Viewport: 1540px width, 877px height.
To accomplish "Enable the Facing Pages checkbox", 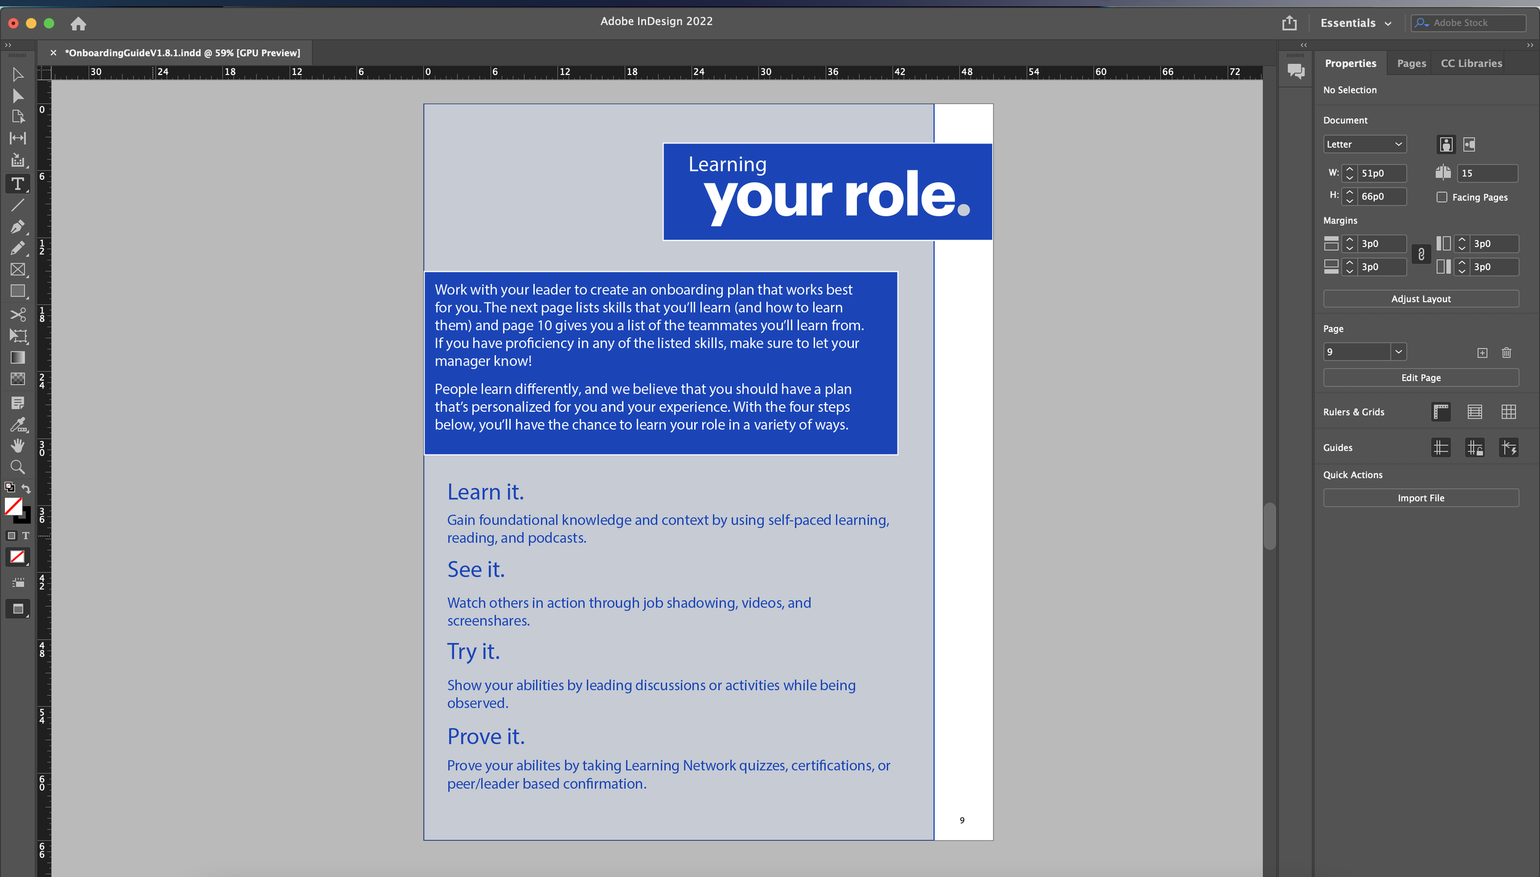I will pyautogui.click(x=1441, y=197).
